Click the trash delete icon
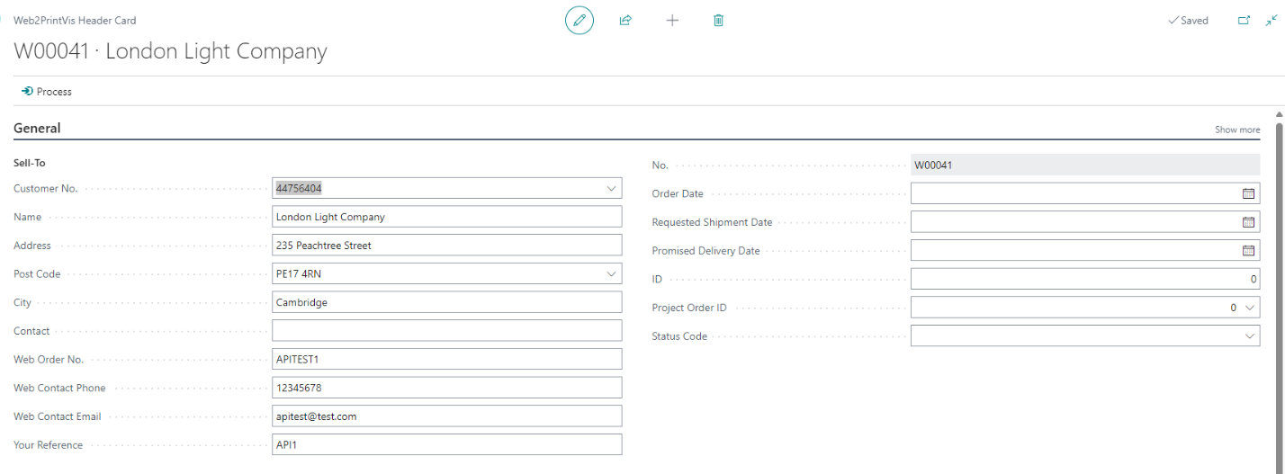Image resolution: width=1285 pixels, height=474 pixels. [x=718, y=20]
